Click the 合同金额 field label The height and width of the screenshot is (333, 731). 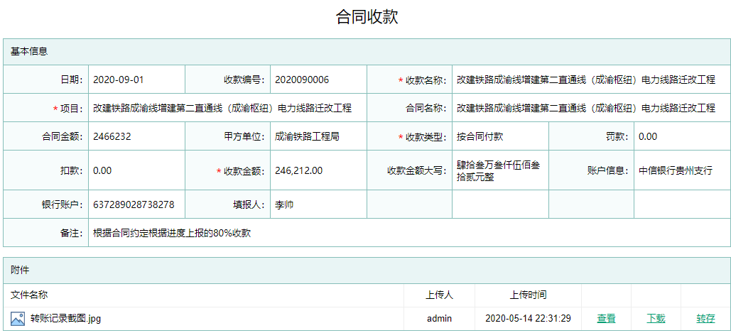[63, 136]
